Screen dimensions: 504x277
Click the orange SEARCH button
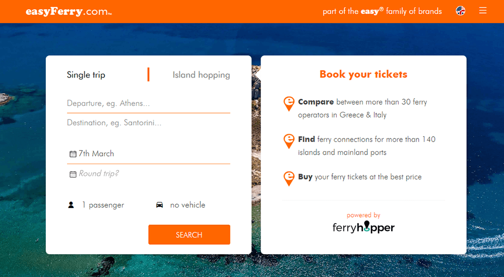[x=190, y=235]
